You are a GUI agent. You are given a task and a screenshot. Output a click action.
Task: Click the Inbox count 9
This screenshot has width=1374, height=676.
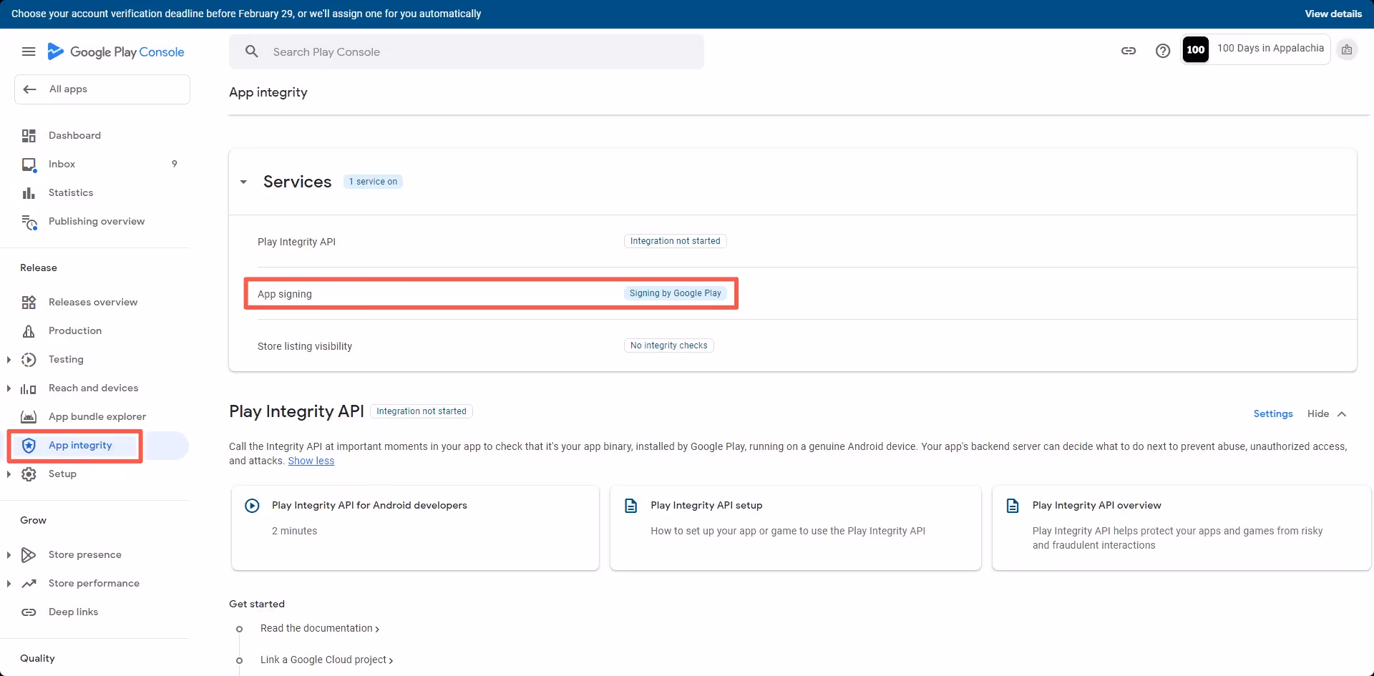[175, 164]
